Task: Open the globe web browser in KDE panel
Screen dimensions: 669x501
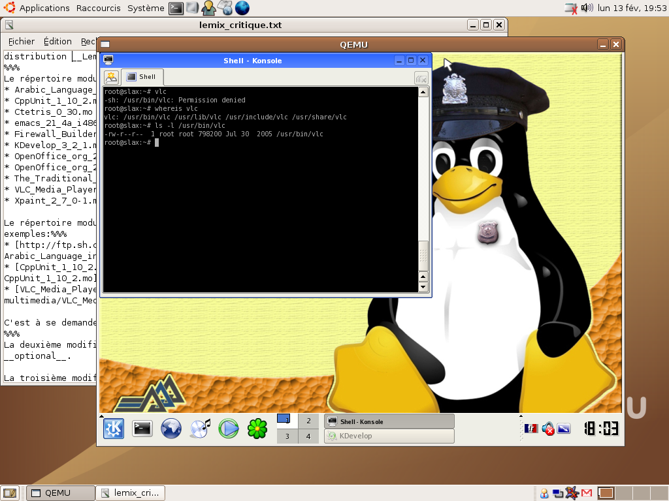Action: point(171,429)
